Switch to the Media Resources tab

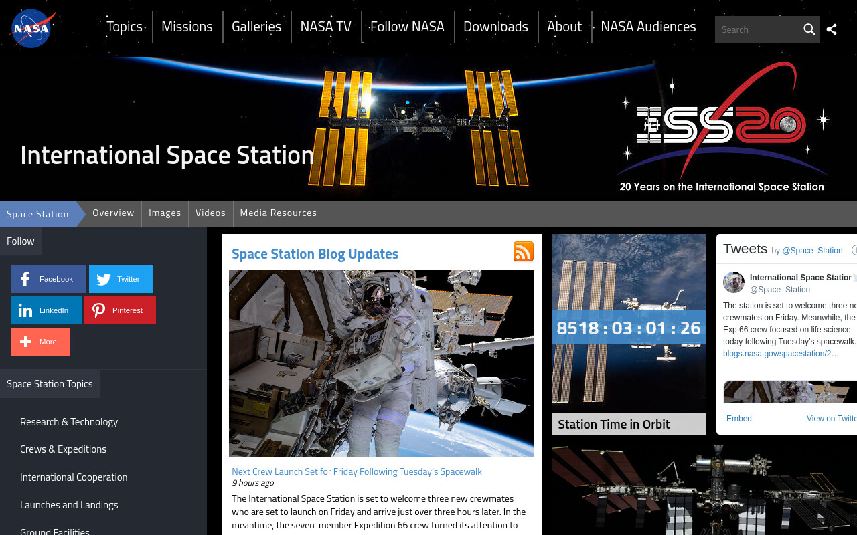point(278,213)
